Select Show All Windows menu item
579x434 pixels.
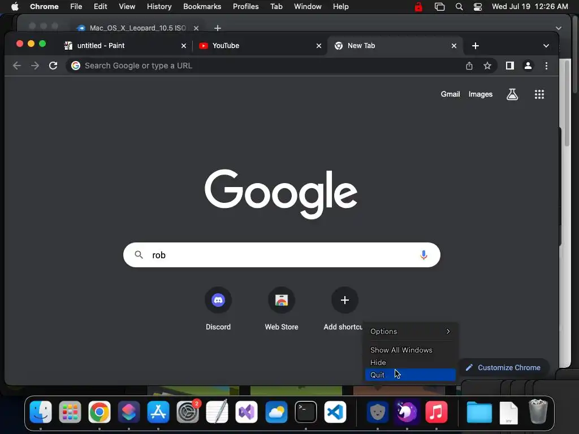coord(411,350)
